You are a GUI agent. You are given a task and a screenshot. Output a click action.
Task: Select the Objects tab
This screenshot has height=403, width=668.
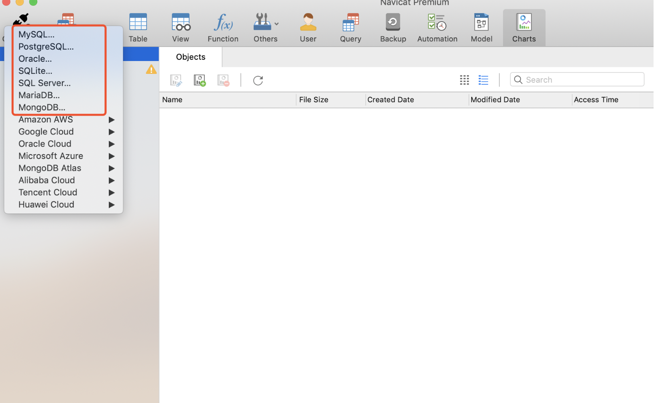[x=191, y=57]
